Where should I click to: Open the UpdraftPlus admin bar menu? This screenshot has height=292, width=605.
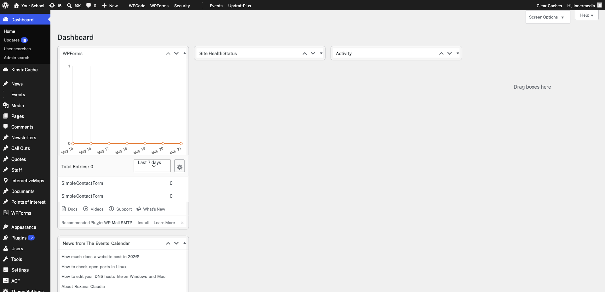(x=239, y=6)
